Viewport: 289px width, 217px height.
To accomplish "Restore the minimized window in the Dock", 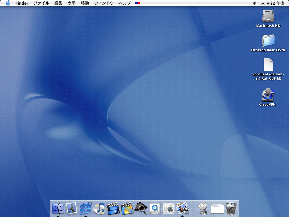I will coord(217,209).
